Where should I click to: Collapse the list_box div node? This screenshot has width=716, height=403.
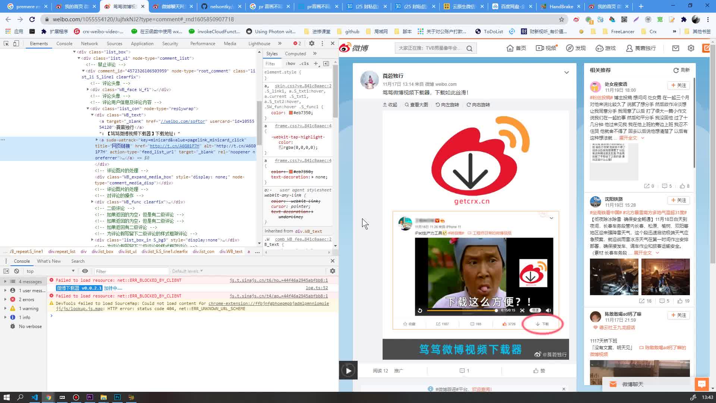[74, 52]
